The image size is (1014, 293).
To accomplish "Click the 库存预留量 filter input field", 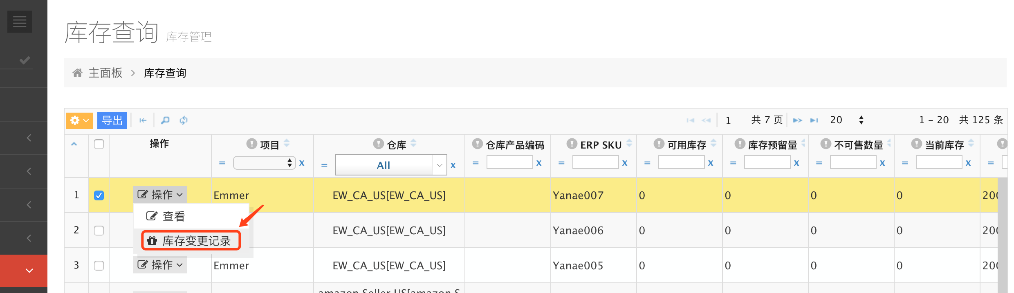I will click(767, 162).
